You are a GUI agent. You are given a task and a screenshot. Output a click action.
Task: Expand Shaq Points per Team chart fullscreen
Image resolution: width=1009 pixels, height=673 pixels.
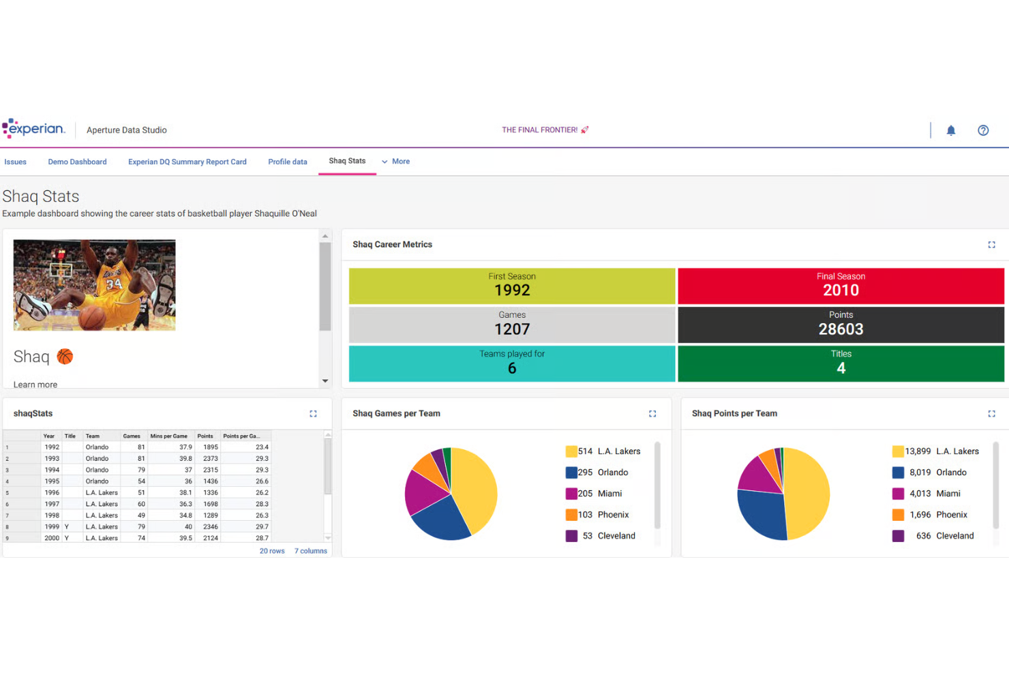pos(991,413)
